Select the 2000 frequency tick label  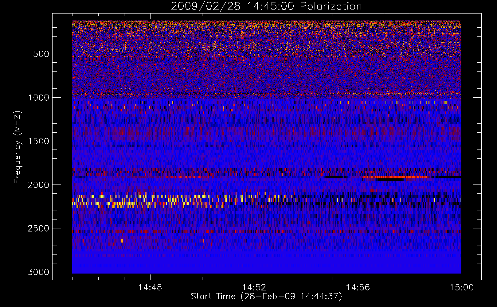(38, 185)
